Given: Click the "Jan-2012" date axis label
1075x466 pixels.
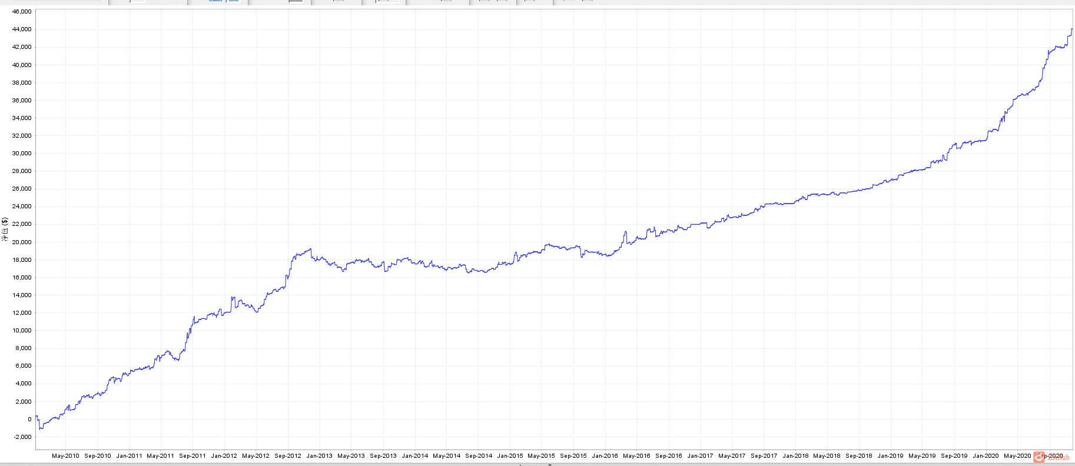Looking at the screenshot, I should click(224, 456).
